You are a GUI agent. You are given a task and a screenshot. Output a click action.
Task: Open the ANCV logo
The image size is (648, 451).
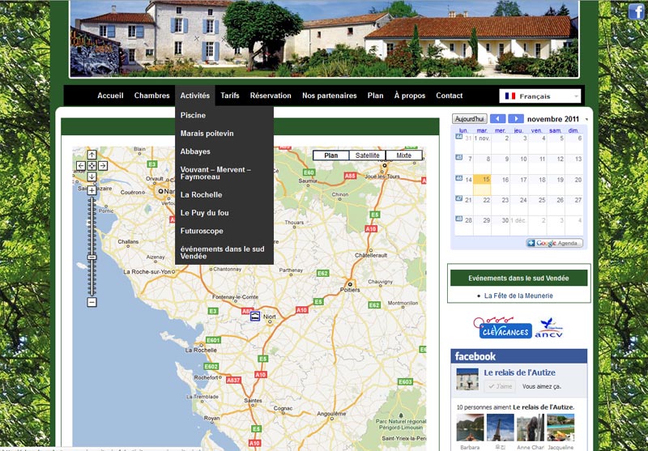pos(549,328)
